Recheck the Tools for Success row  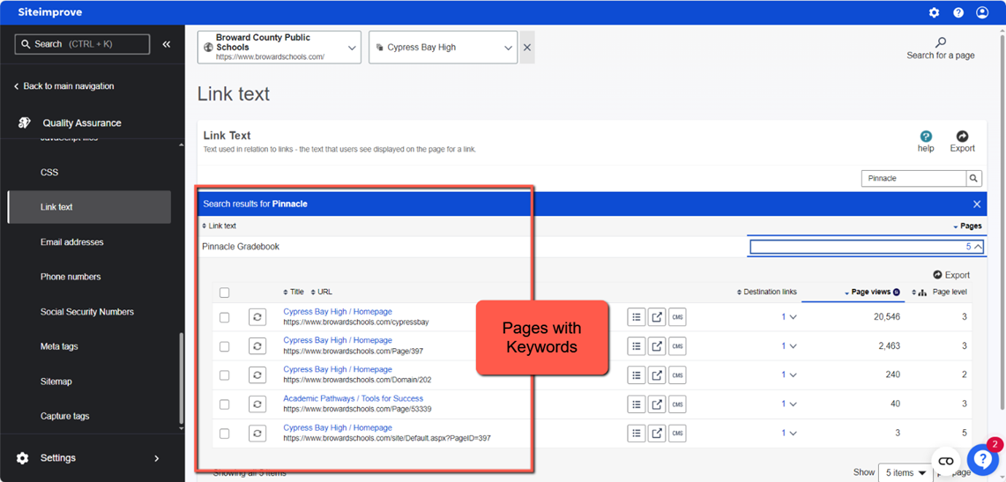coord(257,404)
